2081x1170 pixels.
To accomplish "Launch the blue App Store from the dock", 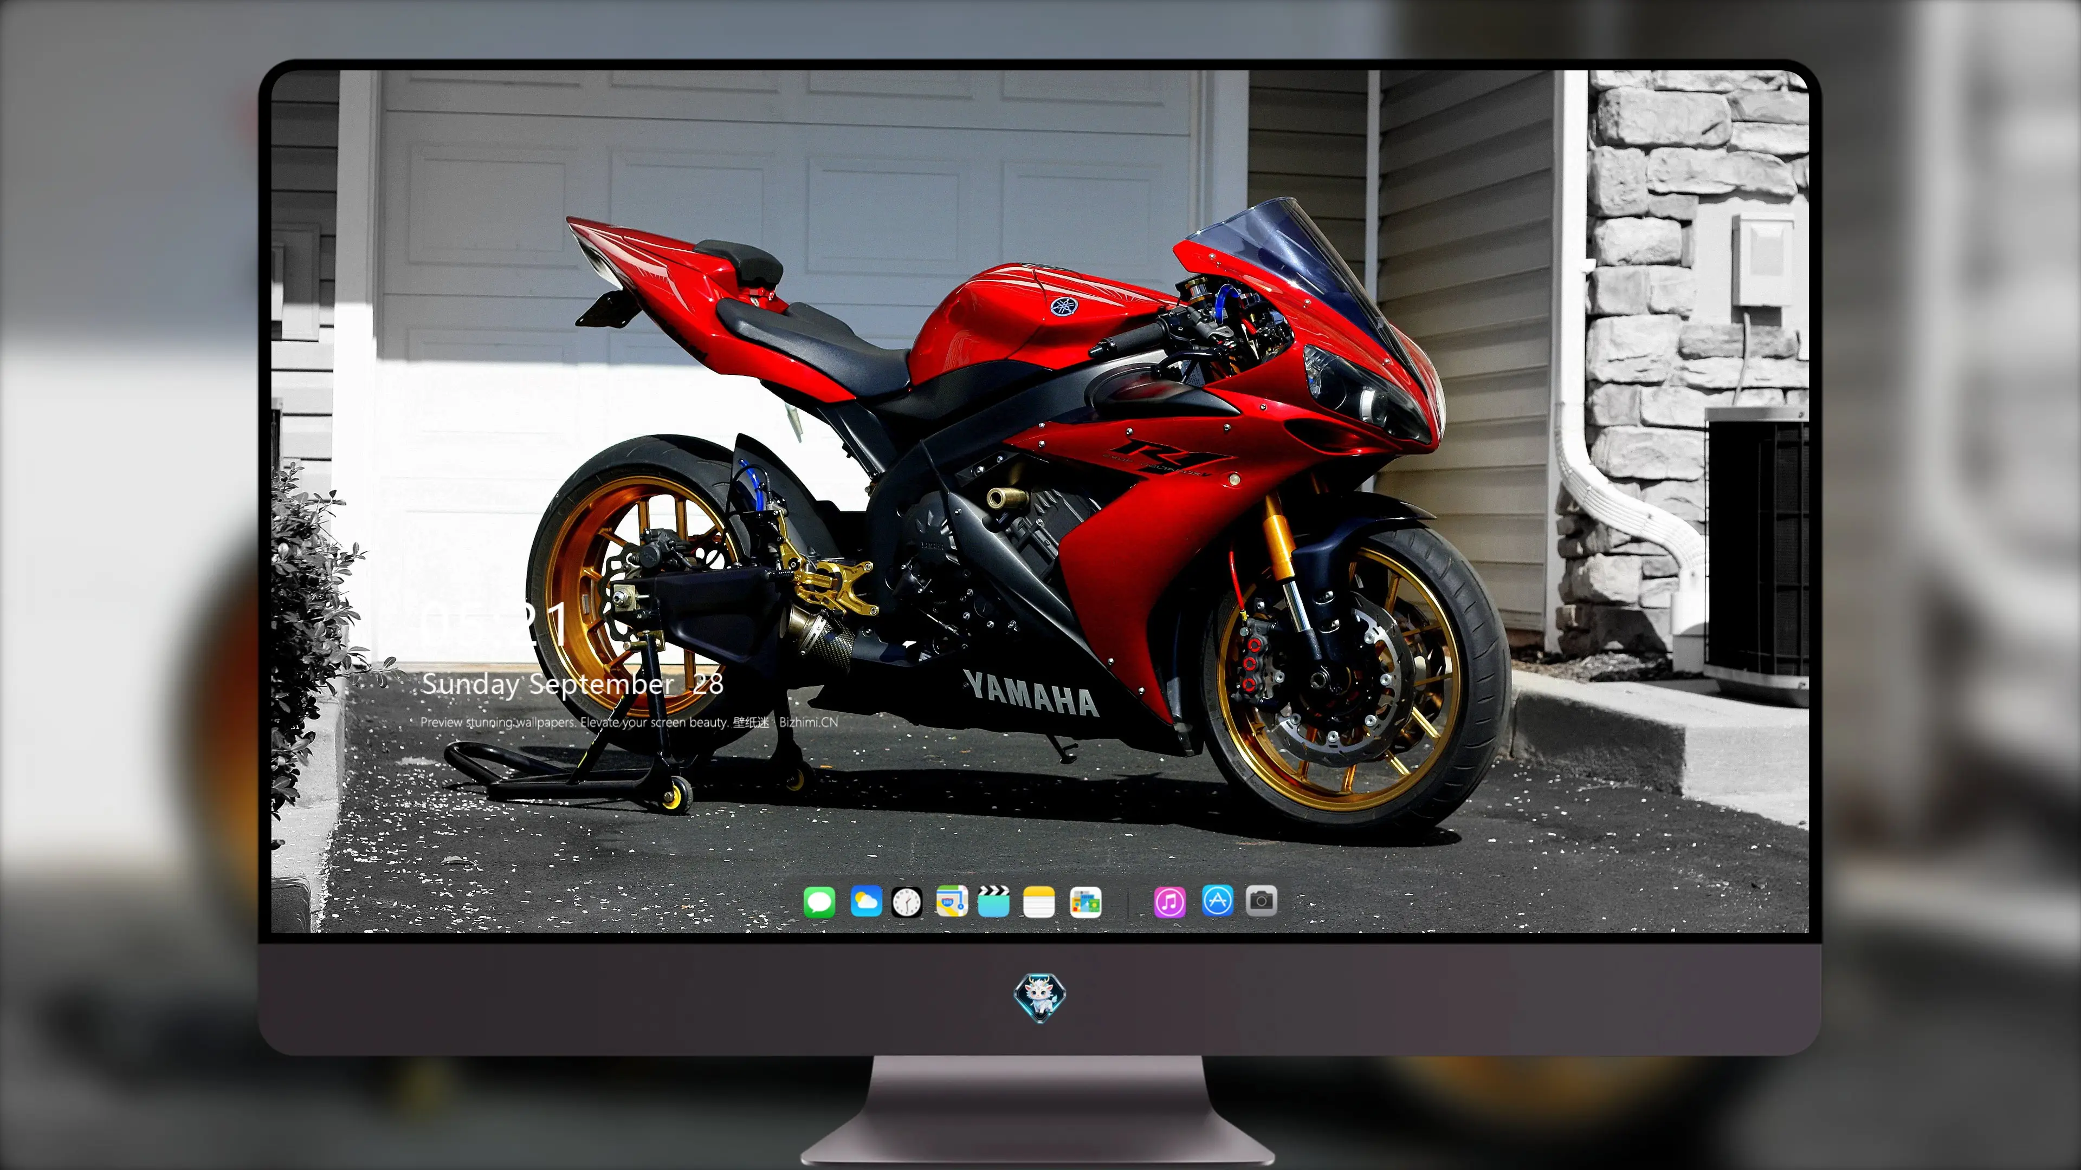I will (1217, 900).
